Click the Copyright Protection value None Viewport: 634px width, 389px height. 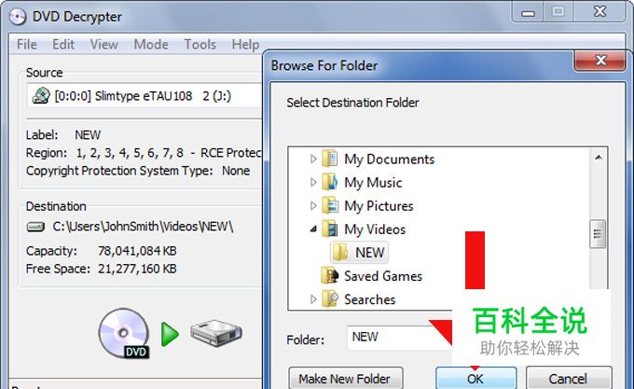pos(236,171)
